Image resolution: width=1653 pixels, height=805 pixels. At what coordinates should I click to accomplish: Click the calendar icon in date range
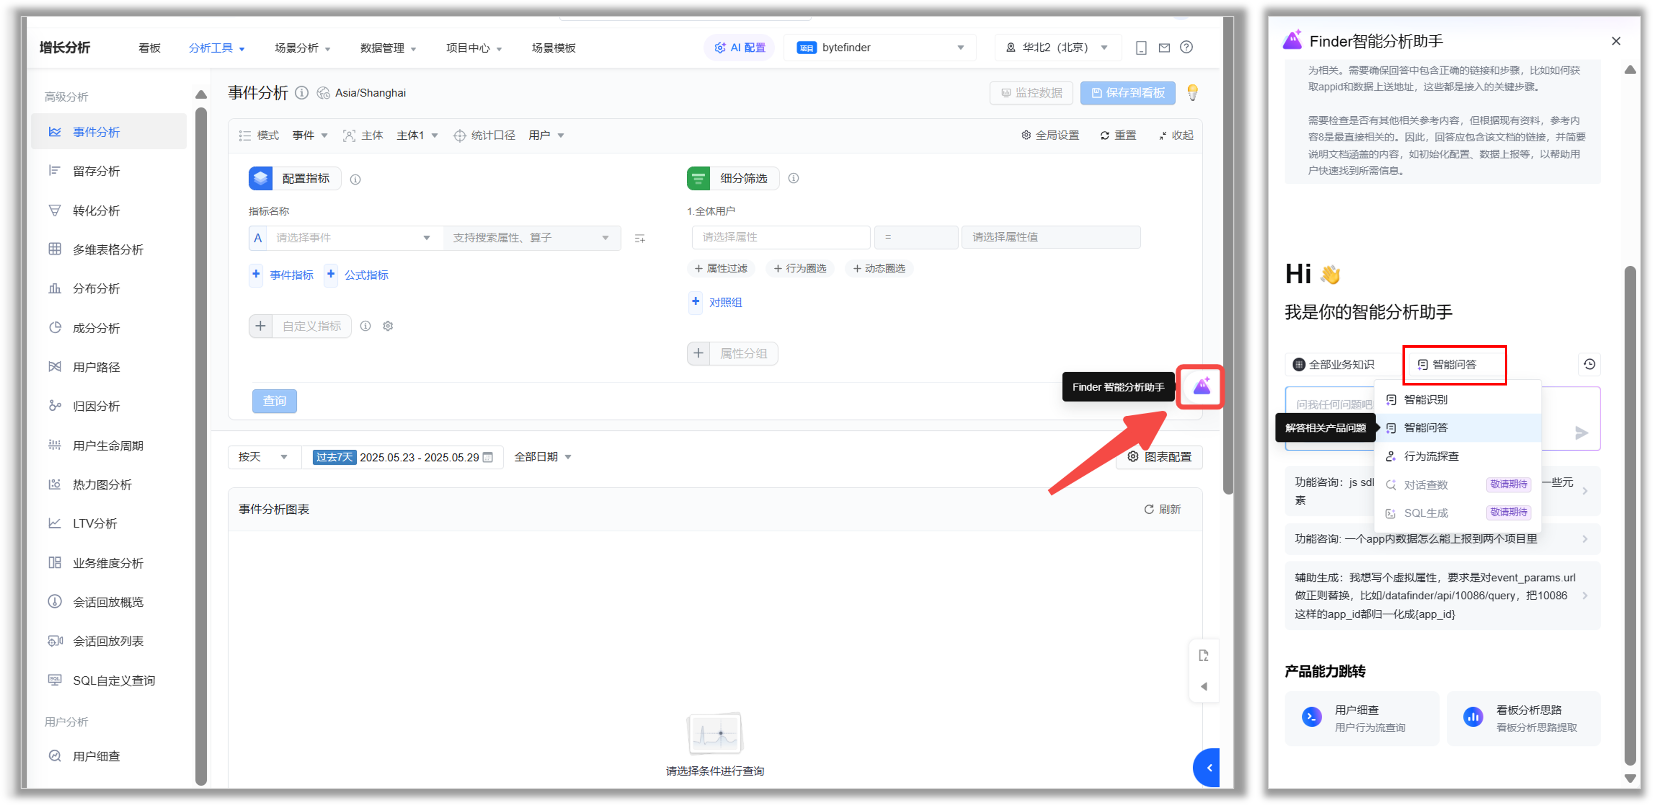click(488, 457)
